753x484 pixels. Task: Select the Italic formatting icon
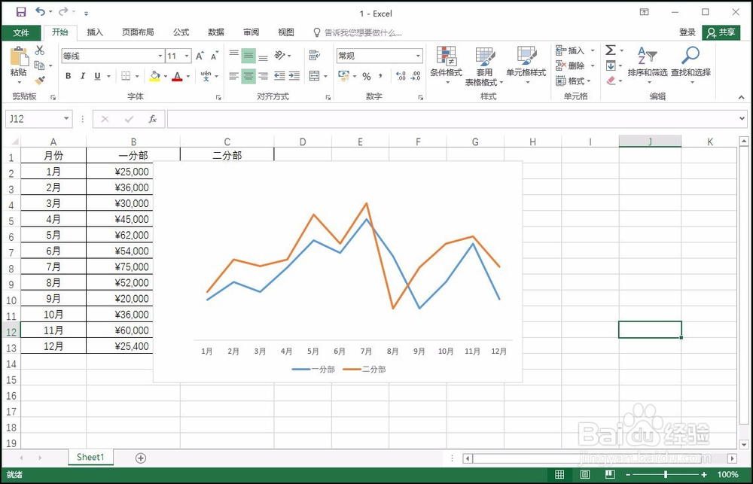point(83,75)
